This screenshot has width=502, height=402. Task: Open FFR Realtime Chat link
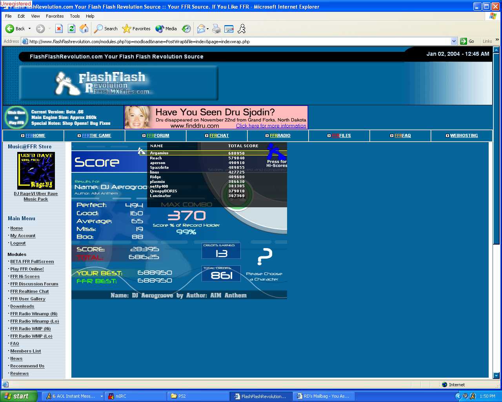(29, 292)
